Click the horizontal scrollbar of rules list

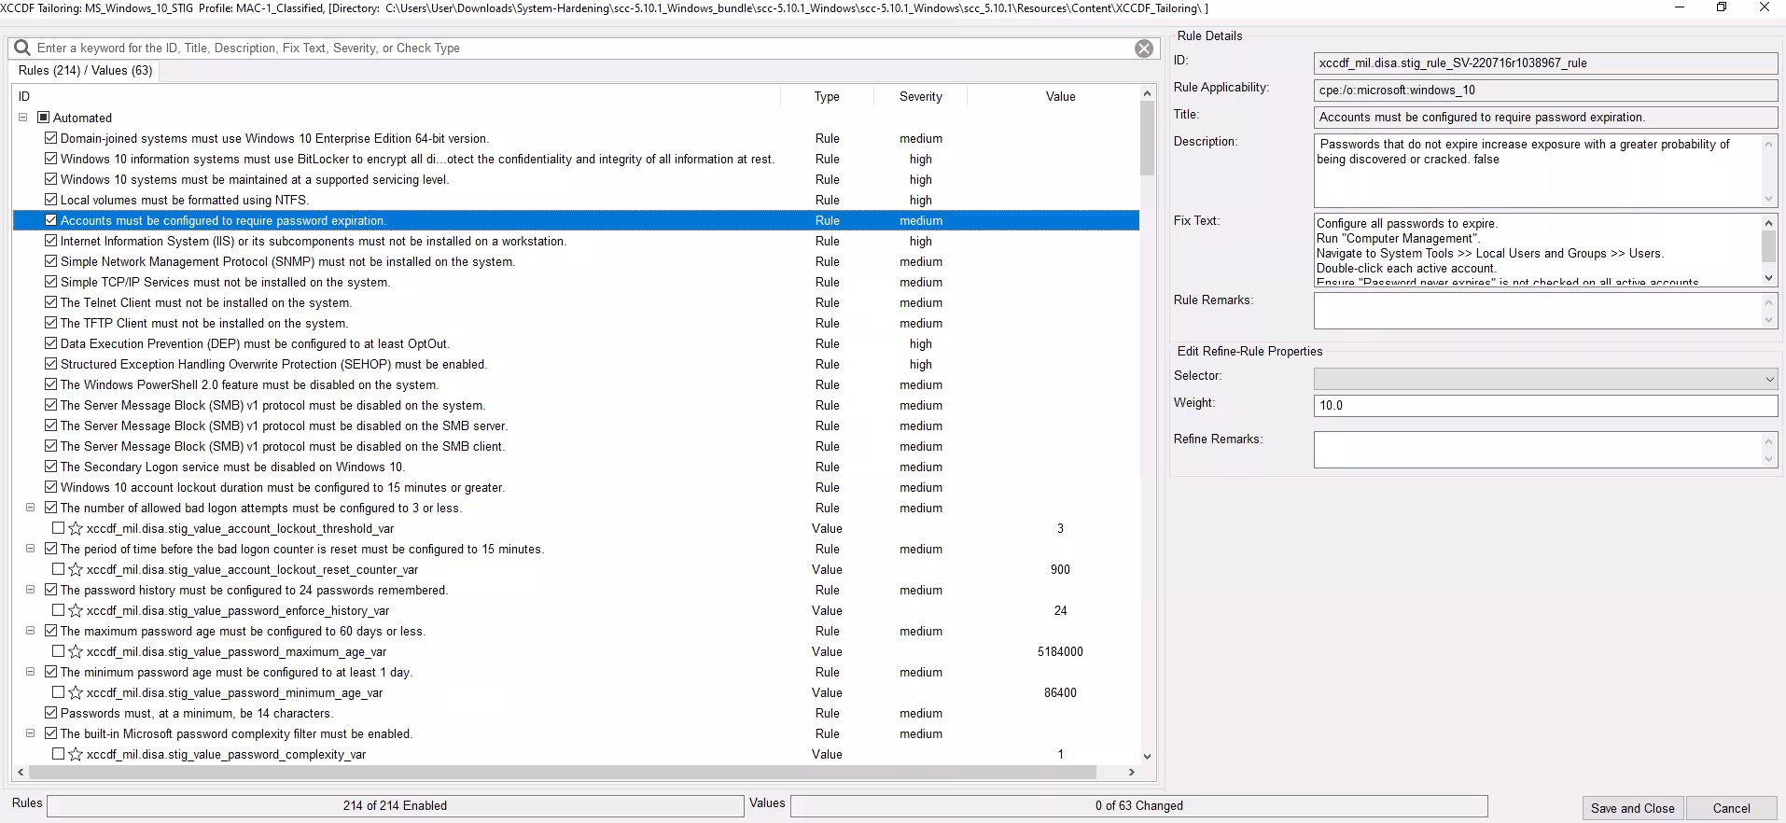click(x=560, y=773)
